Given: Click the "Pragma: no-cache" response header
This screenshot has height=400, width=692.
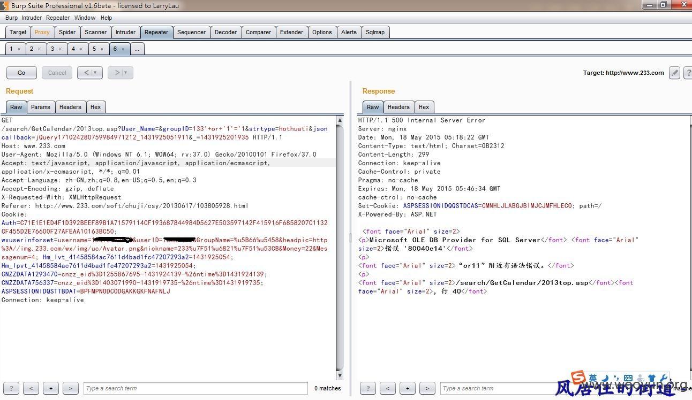Looking at the screenshot, I should [388, 180].
